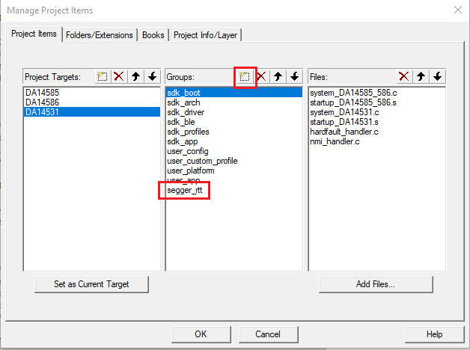This screenshot has width=470, height=350.
Task: Create a new group
Action: tap(245, 76)
